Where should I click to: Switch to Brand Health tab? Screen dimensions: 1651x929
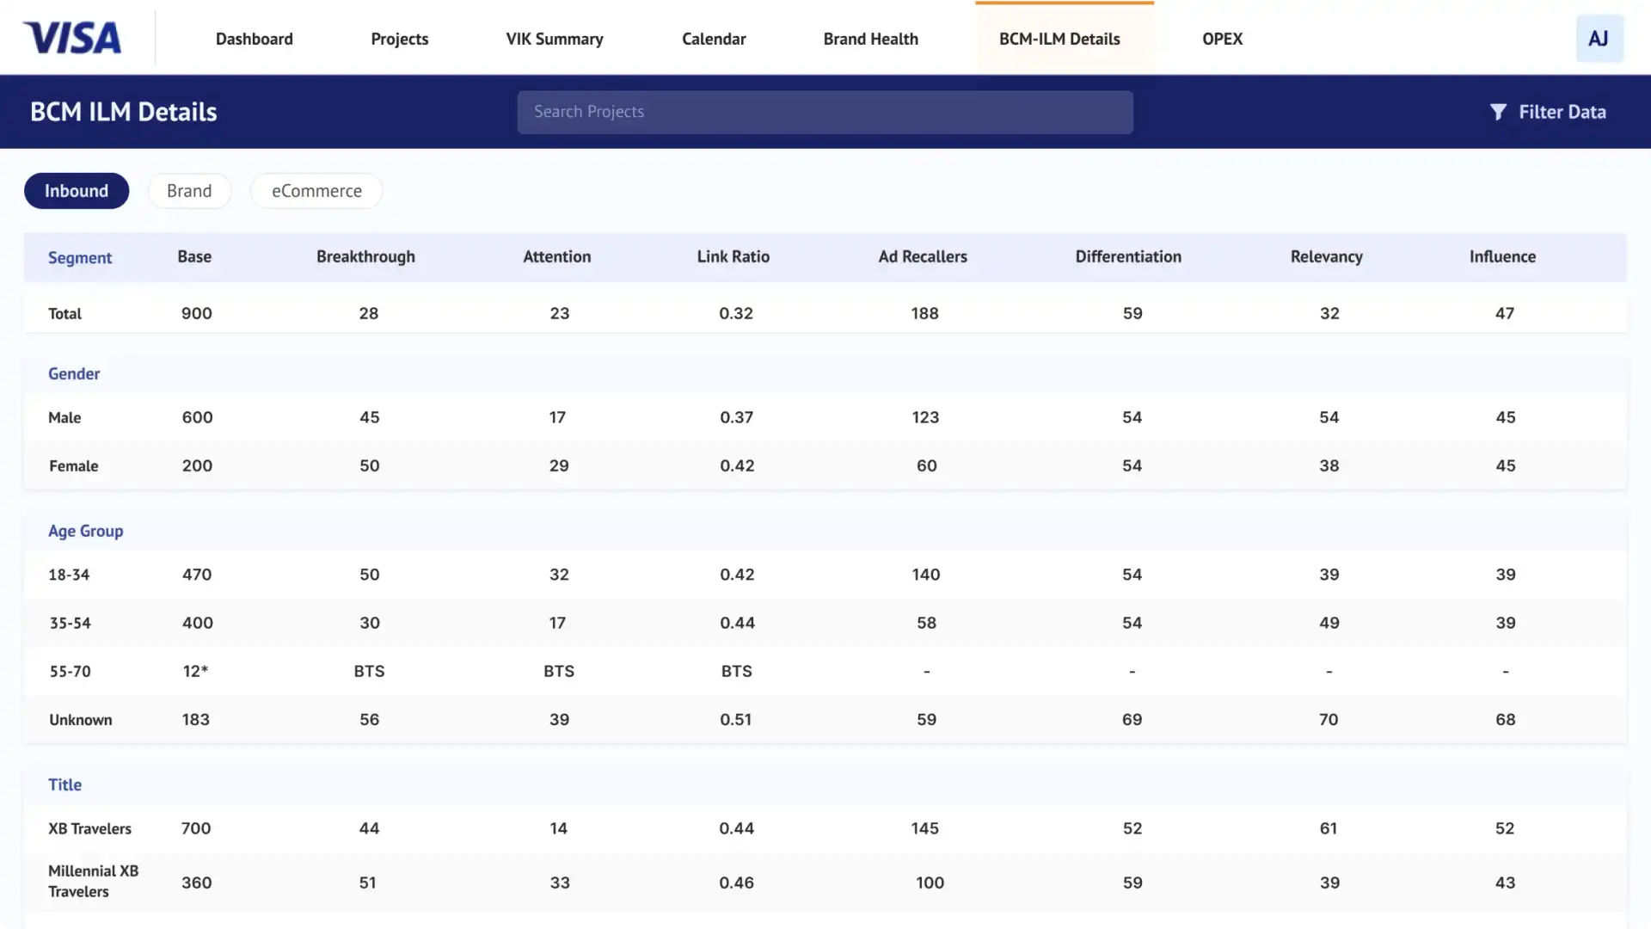[x=871, y=38]
